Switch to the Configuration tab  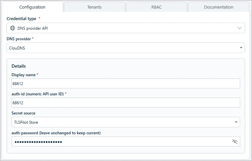(x=32, y=7)
